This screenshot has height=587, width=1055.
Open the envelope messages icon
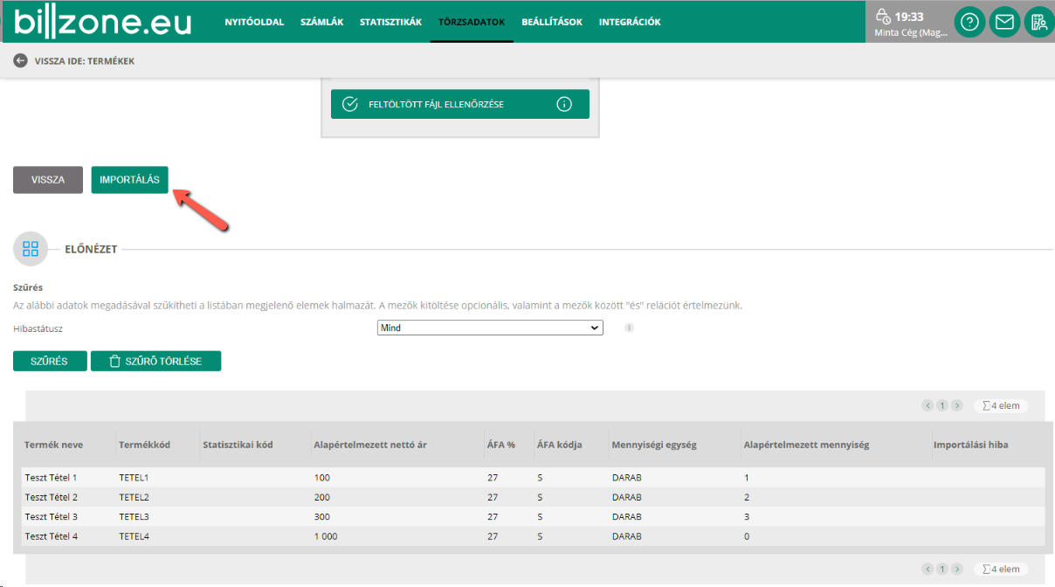[x=1004, y=22]
